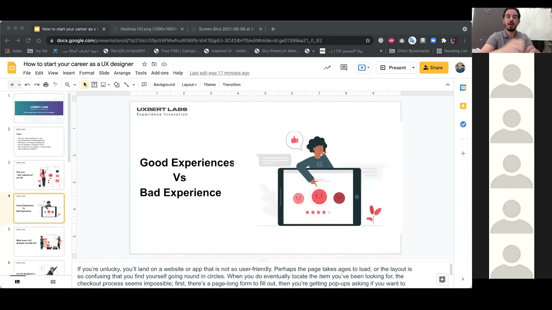Show more bookmarks chevron
This screenshot has width=552, height=310.
tap(381, 51)
